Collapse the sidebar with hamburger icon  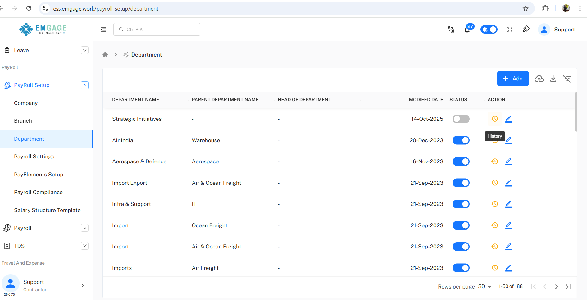(x=103, y=30)
